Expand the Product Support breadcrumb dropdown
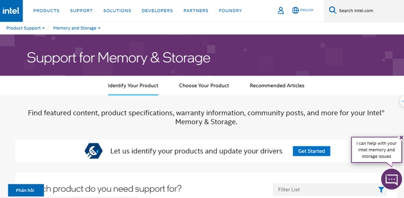The width and height of the screenshot is (404, 198). [x=26, y=28]
